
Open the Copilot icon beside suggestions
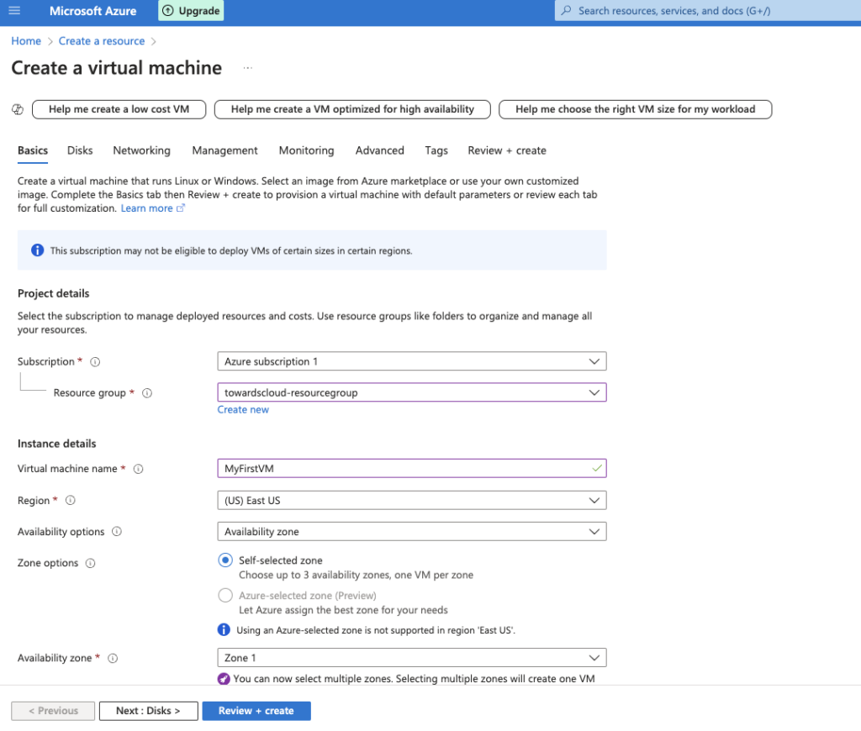pos(18,109)
